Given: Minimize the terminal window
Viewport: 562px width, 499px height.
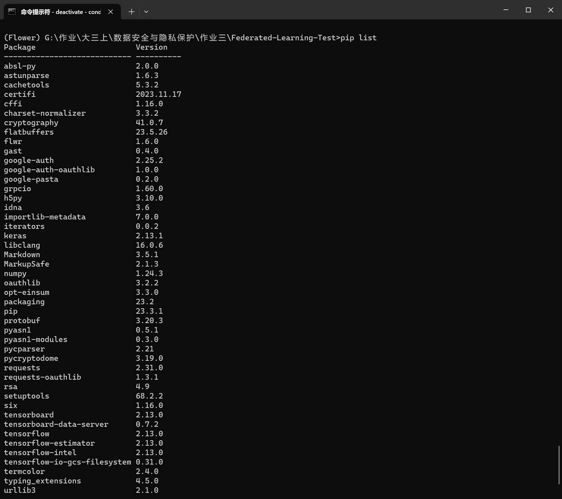Looking at the screenshot, I should 506,10.
